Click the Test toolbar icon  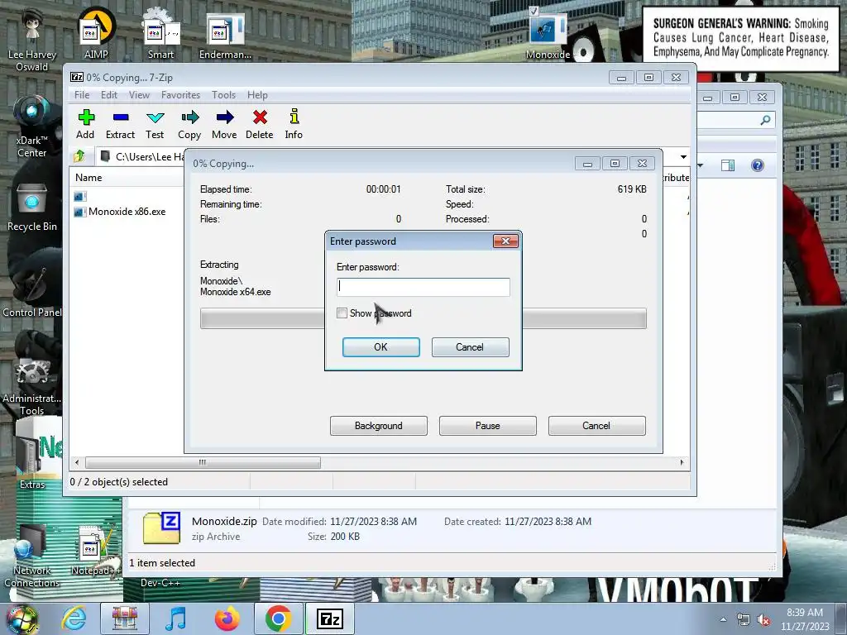[155, 124]
